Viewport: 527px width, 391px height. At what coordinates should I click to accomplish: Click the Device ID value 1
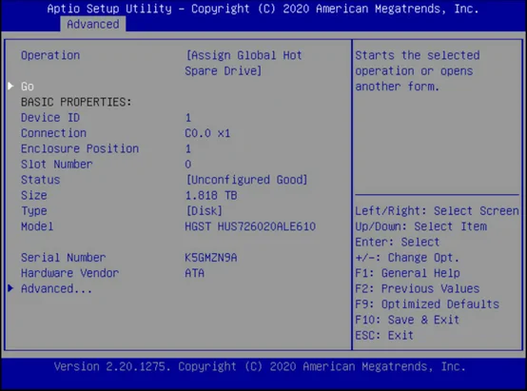(188, 118)
